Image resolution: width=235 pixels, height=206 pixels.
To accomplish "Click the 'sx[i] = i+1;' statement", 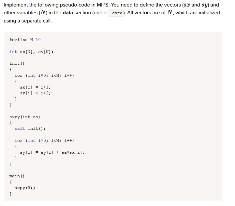I will click(36, 87).
